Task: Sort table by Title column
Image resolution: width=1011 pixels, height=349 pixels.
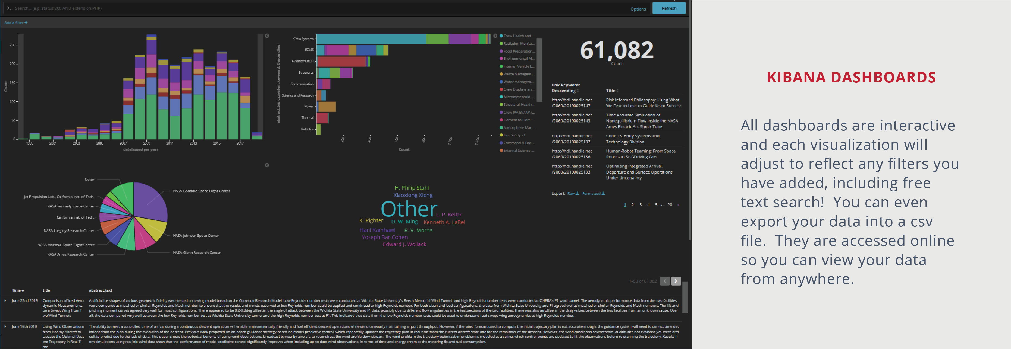Action: pos(612,91)
